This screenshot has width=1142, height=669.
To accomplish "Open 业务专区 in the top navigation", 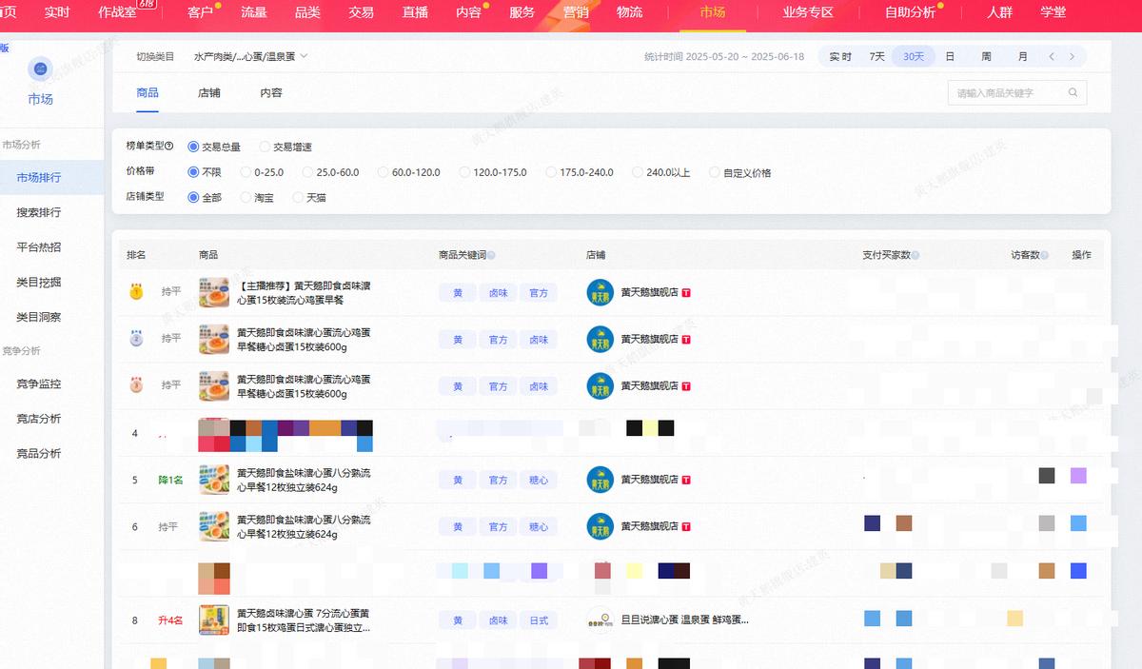I will [808, 12].
